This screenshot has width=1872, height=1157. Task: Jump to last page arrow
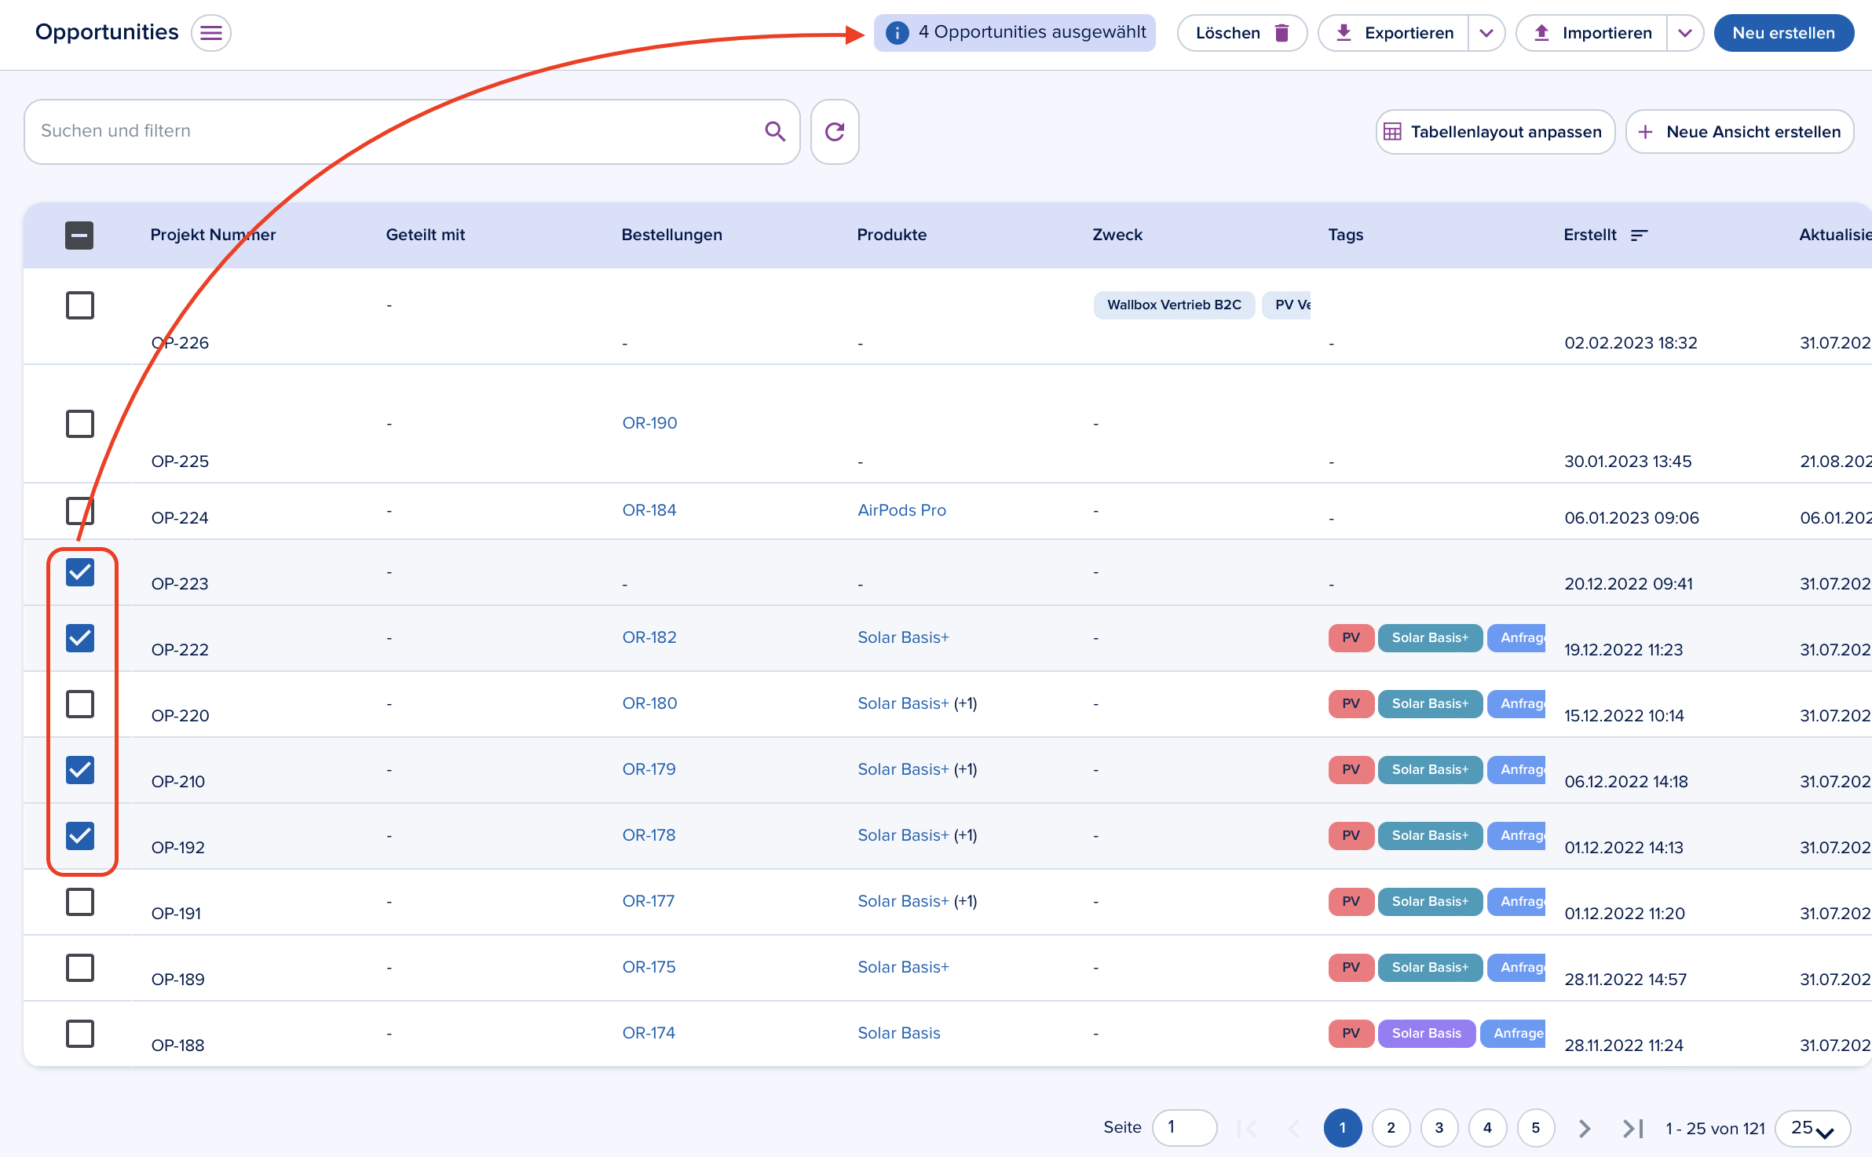tap(1633, 1128)
